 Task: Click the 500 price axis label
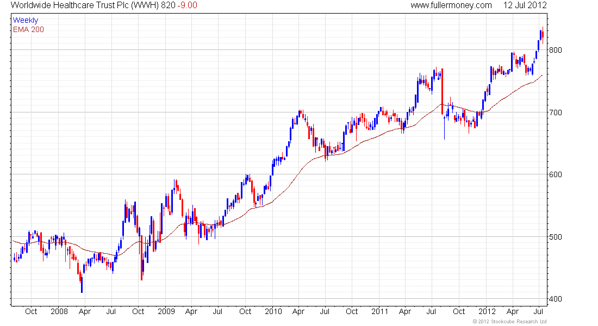click(556, 237)
